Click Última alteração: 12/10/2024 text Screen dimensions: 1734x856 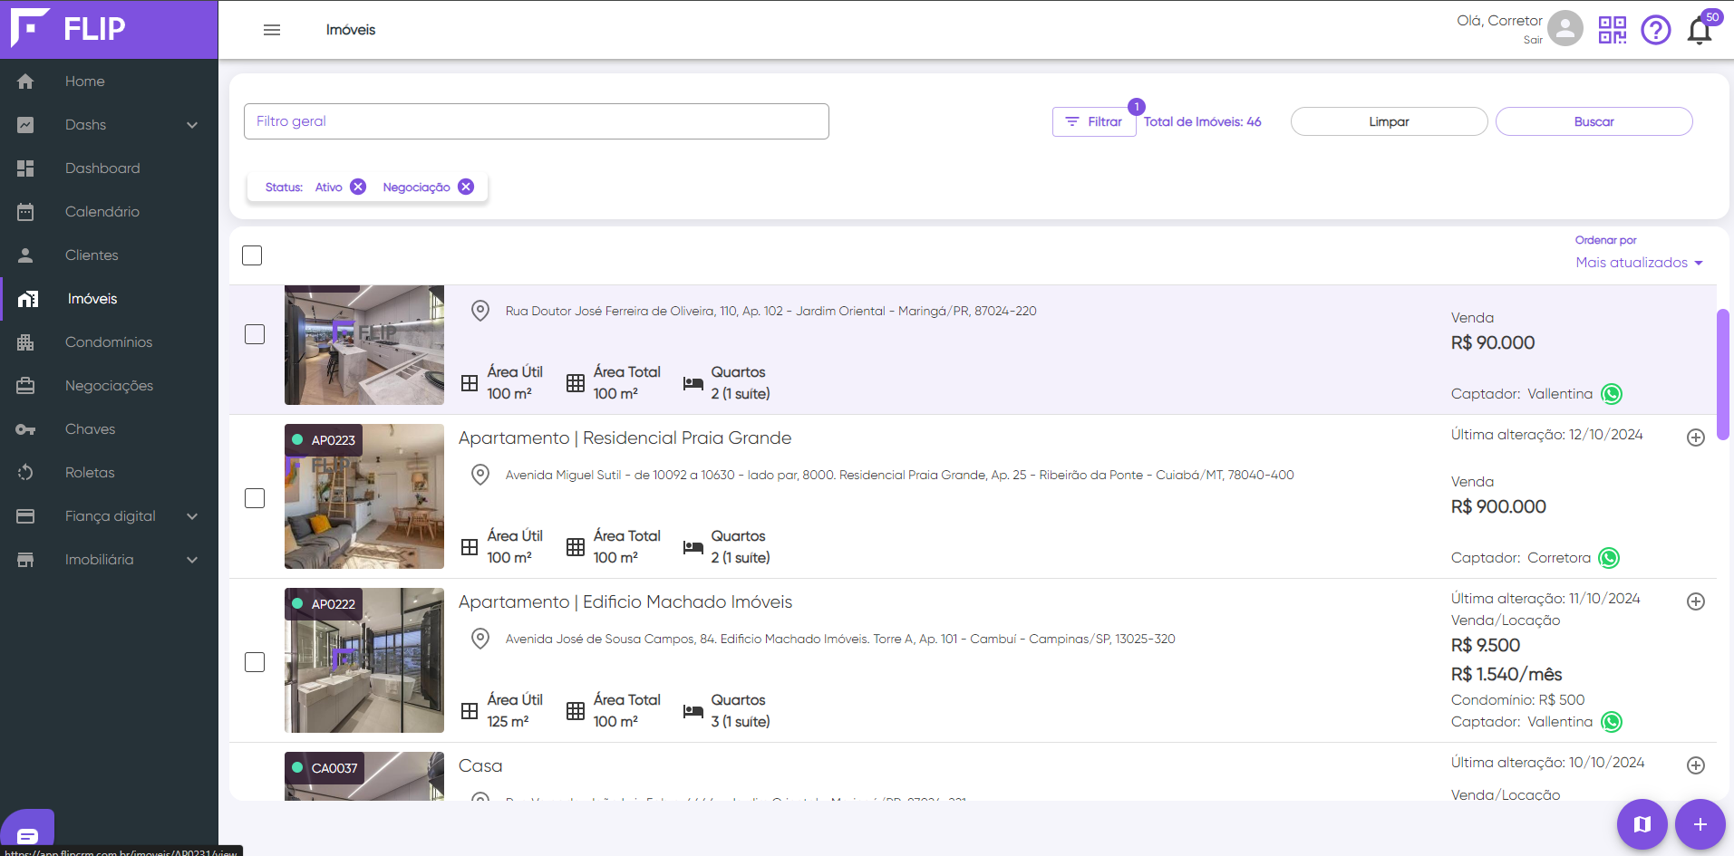tap(1546, 435)
